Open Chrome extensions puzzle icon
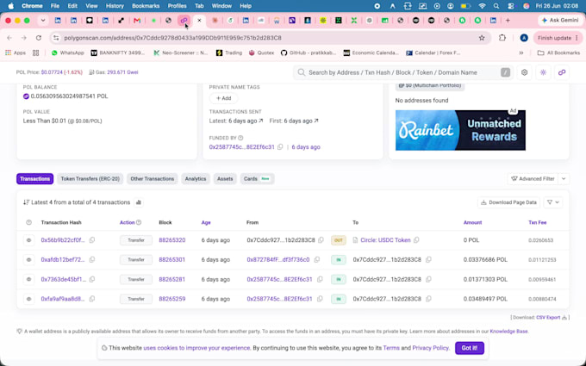This screenshot has height=366, width=586. click(502, 38)
